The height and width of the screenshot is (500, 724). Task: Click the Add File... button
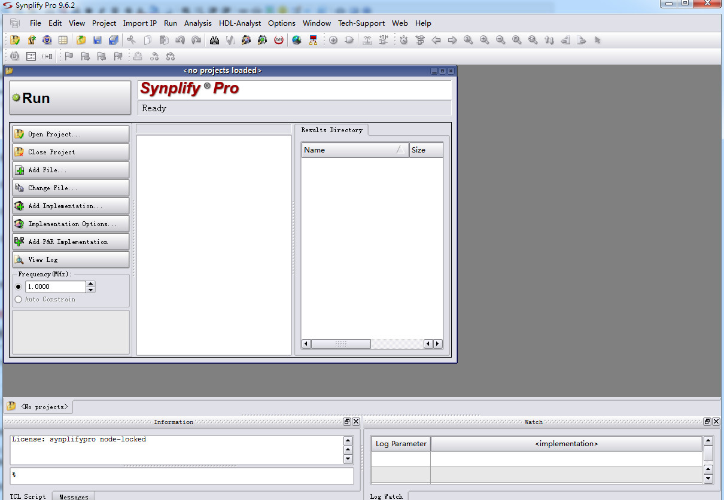(71, 170)
